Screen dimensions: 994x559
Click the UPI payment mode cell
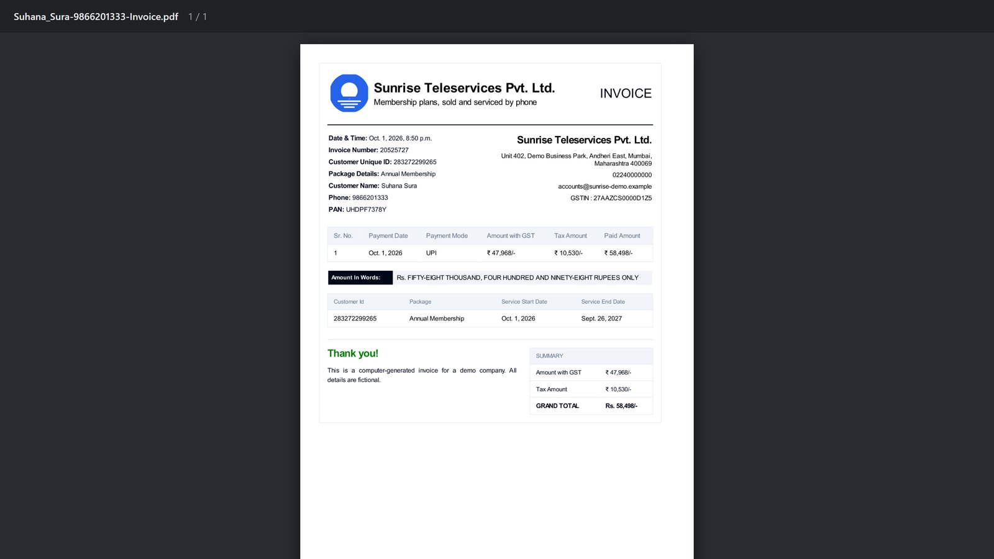pos(431,253)
